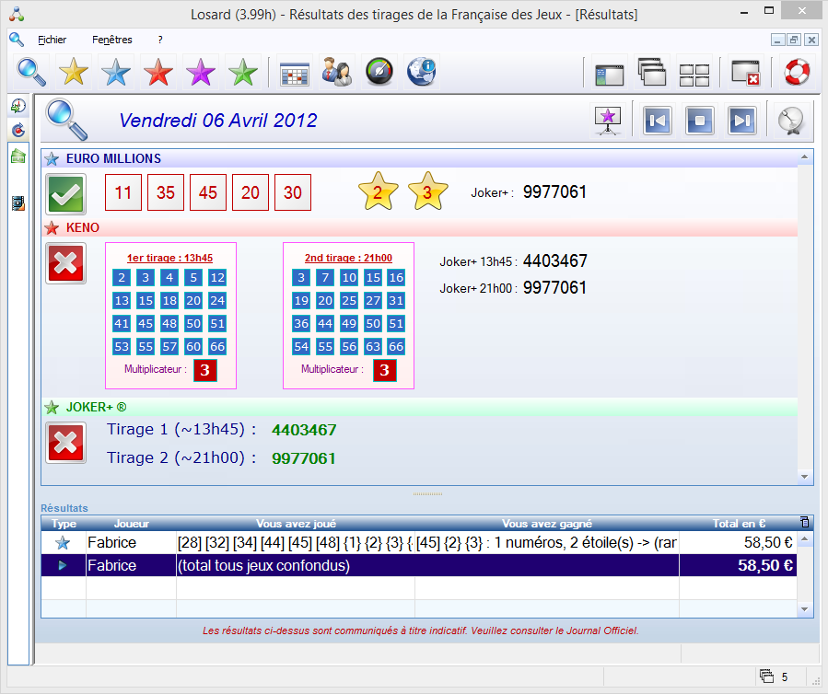Open the players (two people) icon
The image size is (828, 694).
point(336,71)
